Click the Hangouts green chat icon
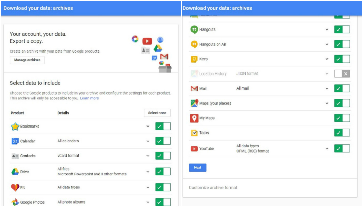363x207 pixels. 194,30
